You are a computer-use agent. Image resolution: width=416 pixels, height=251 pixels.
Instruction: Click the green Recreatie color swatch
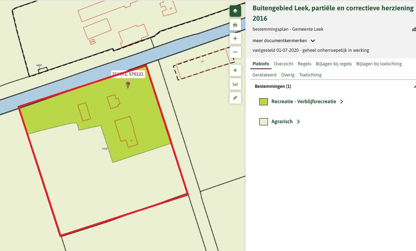264,102
